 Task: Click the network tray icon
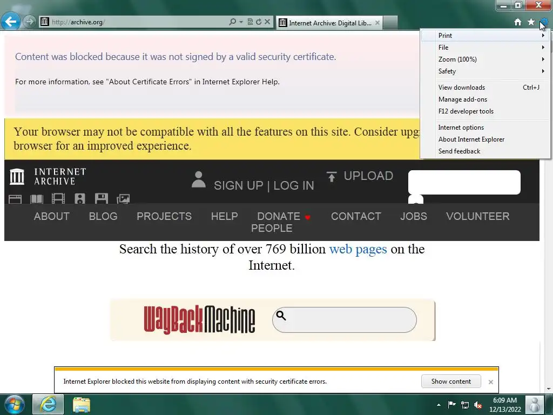click(465, 405)
